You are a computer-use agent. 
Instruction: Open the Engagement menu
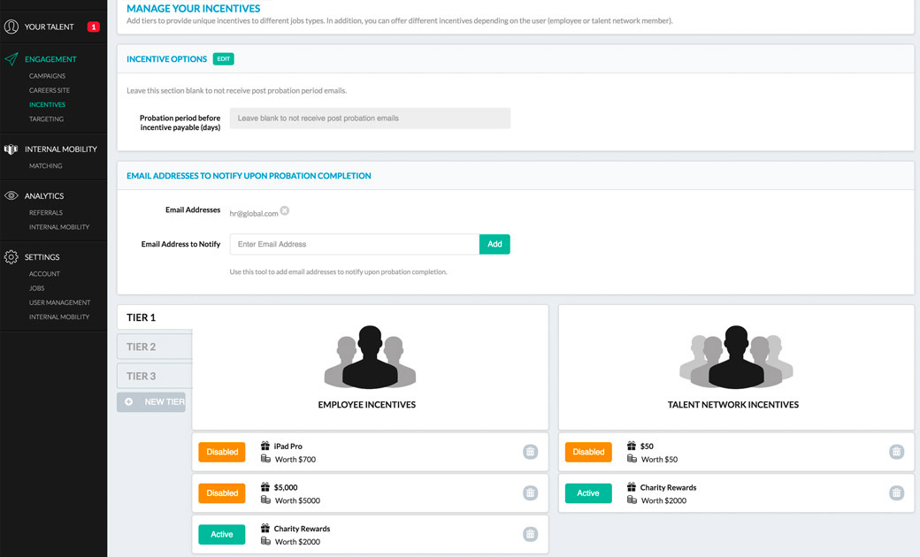coord(50,59)
